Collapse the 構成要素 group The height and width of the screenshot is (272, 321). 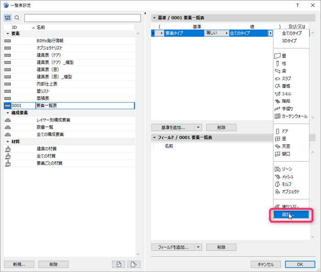(x=8, y=113)
